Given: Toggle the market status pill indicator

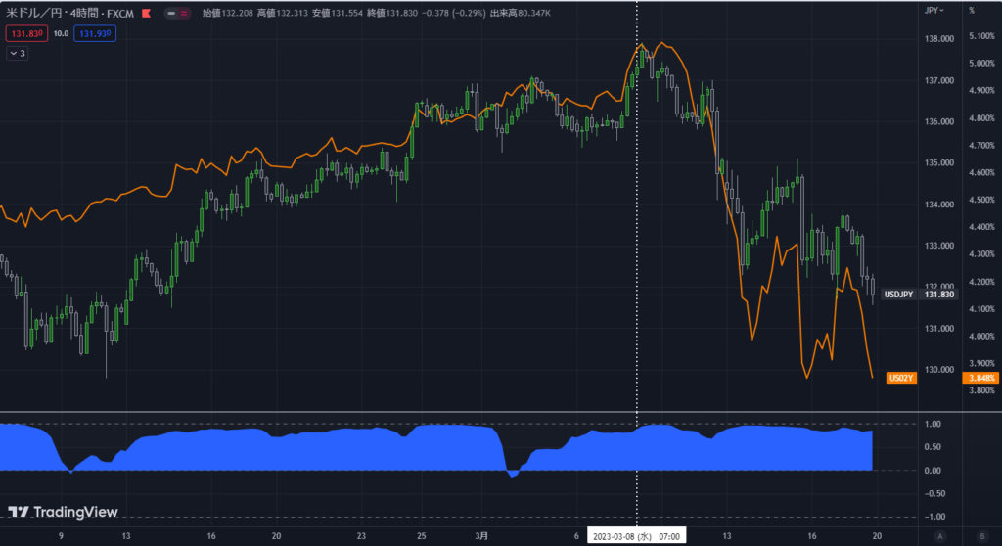Looking at the screenshot, I should (177, 12).
